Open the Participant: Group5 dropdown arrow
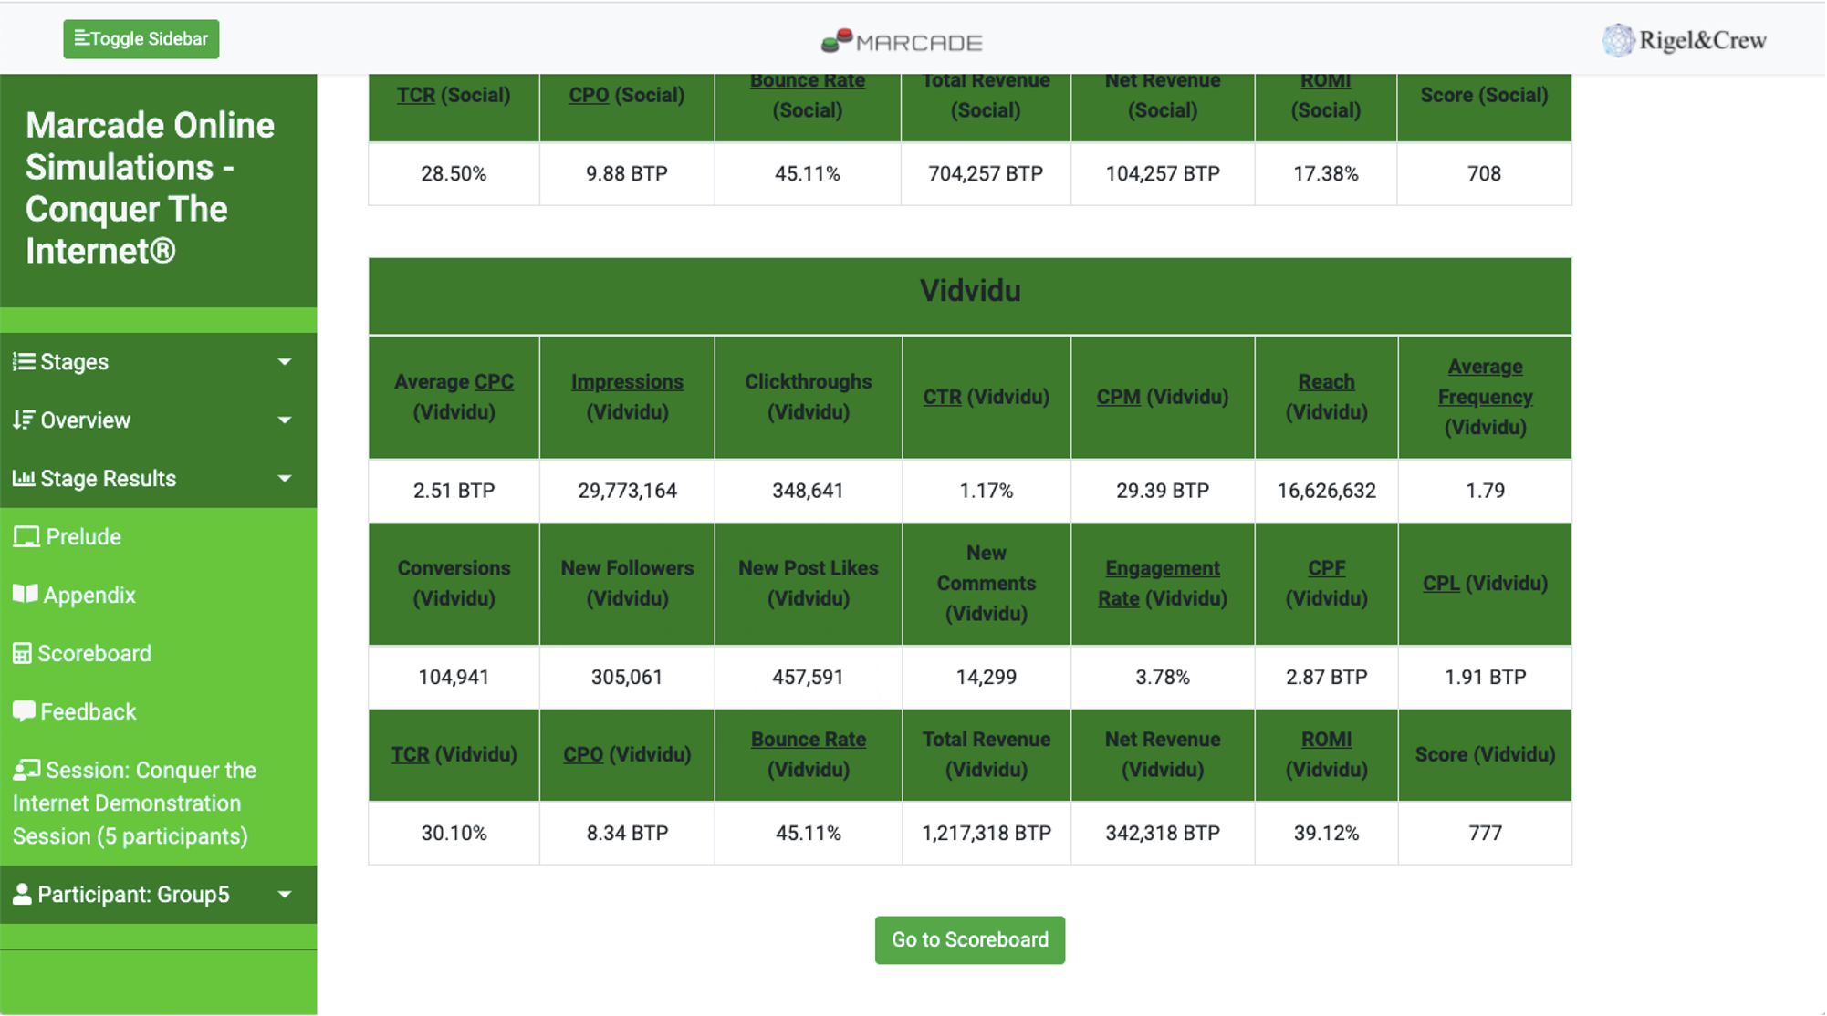Viewport: 1827px width, 1016px height. 285,895
